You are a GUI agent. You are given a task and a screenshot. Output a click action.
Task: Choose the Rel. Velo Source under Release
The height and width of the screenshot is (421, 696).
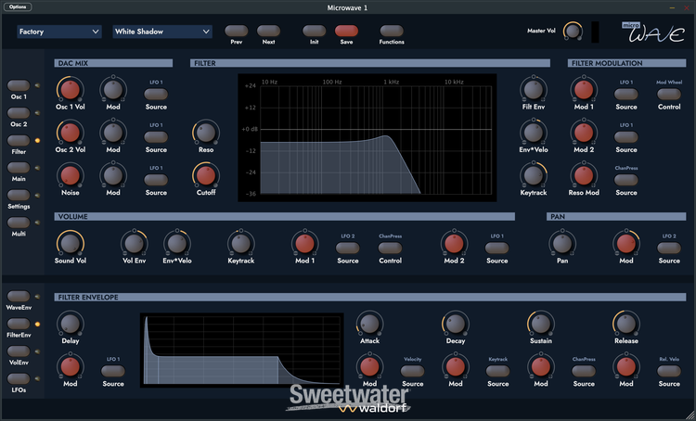click(669, 371)
